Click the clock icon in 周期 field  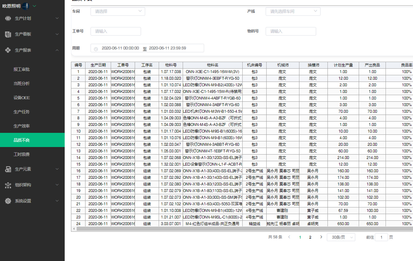(96, 48)
